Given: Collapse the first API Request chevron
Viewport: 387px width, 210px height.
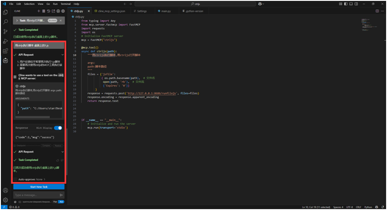Looking at the screenshot, I should [62, 55].
